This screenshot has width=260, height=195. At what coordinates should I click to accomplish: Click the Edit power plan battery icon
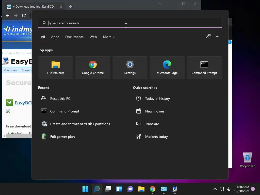pos(44,136)
